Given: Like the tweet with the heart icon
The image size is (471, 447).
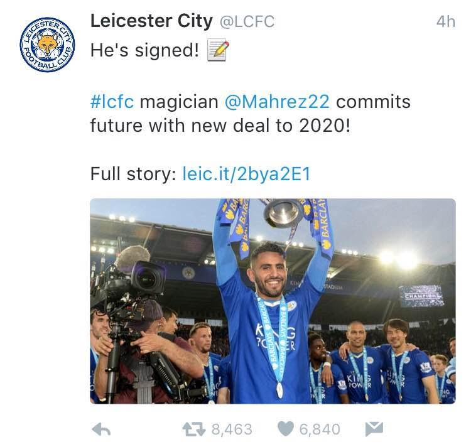Looking at the screenshot, I should click(x=286, y=429).
